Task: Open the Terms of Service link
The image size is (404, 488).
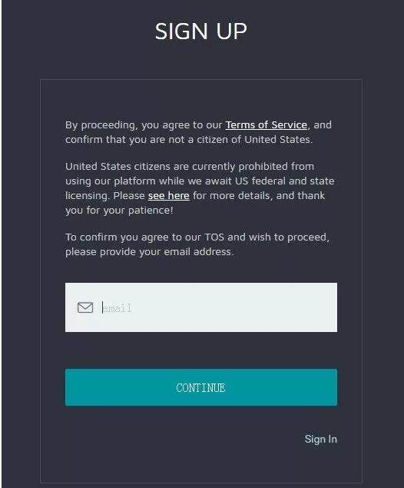Action: click(267, 124)
